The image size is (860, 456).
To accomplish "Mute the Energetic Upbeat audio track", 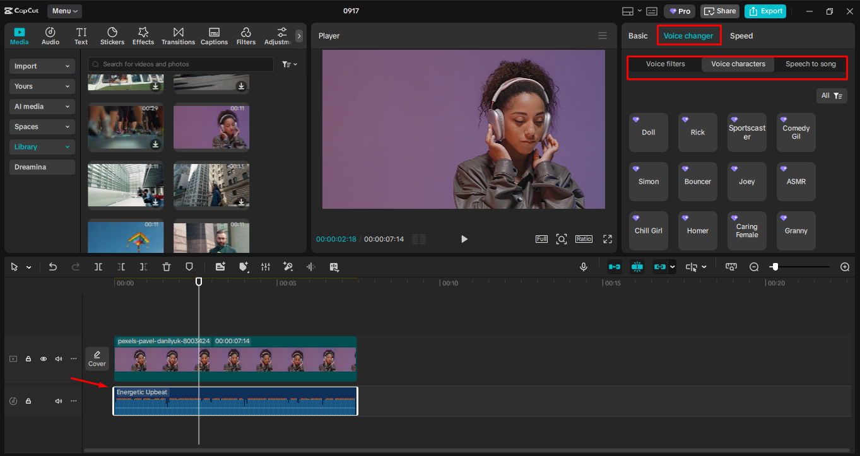I will (x=58, y=400).
